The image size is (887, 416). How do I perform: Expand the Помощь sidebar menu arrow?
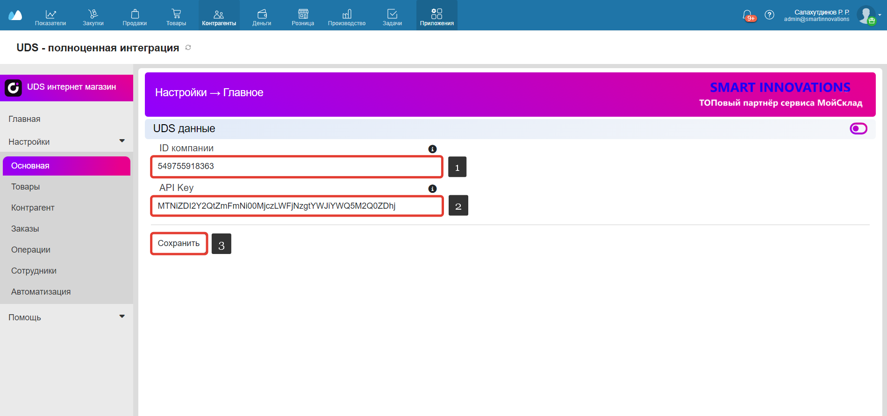click(x=122, y=317)
